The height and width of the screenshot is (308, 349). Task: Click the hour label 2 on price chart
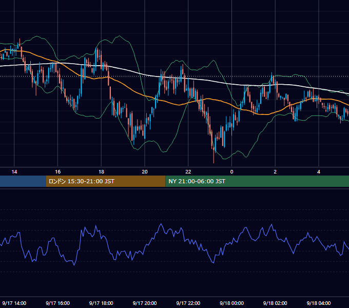coord(275,172)
